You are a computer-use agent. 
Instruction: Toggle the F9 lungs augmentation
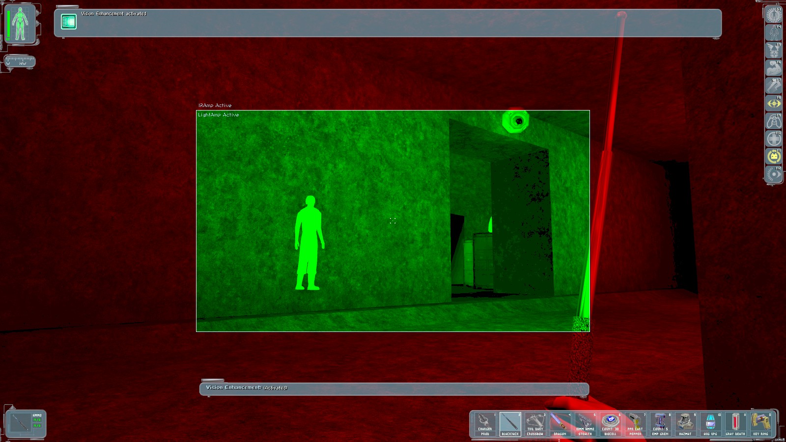(774, 121)
